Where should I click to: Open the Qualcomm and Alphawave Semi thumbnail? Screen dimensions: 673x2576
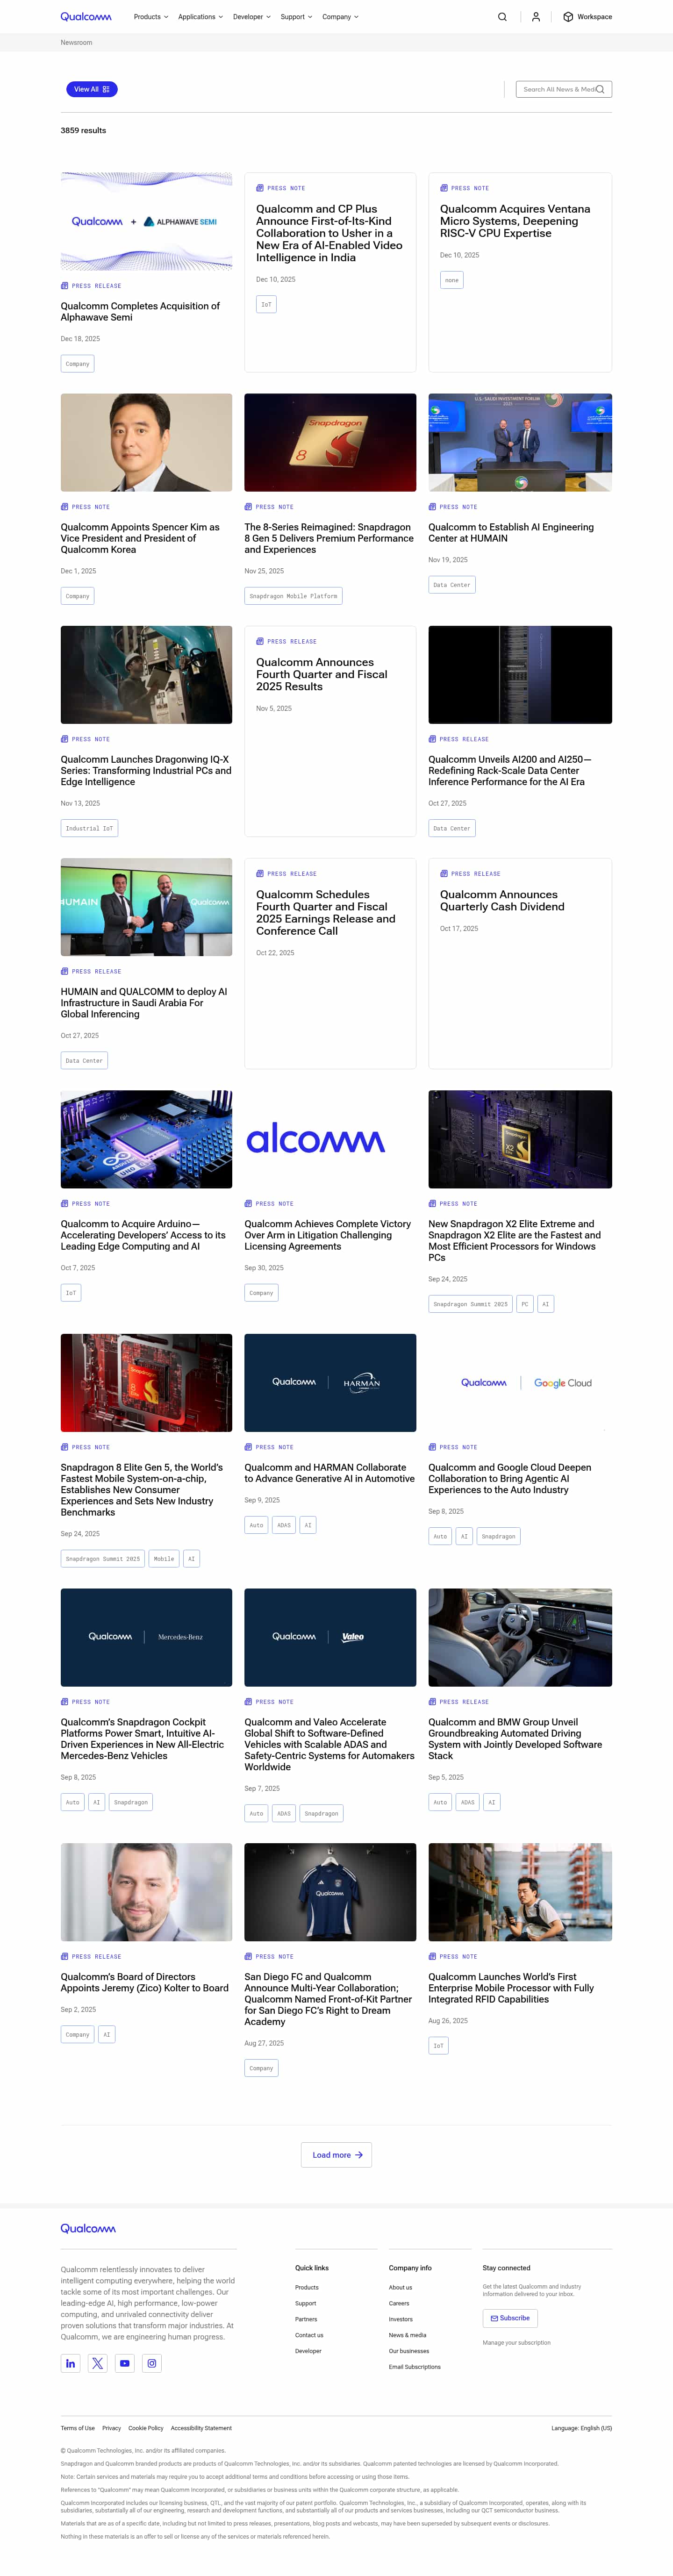point(146,221)
